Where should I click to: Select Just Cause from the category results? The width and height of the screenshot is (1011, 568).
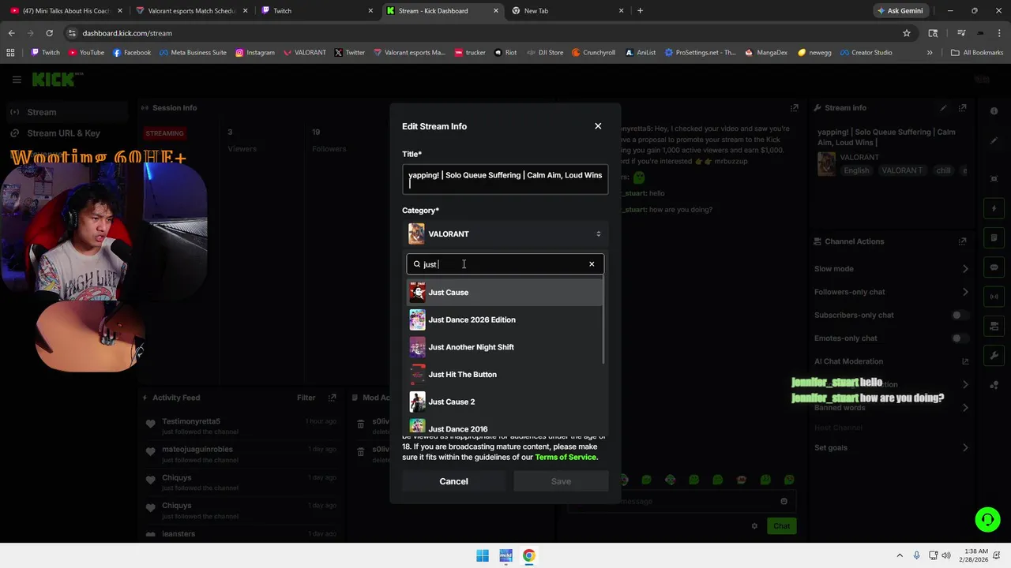coord(504,292)
